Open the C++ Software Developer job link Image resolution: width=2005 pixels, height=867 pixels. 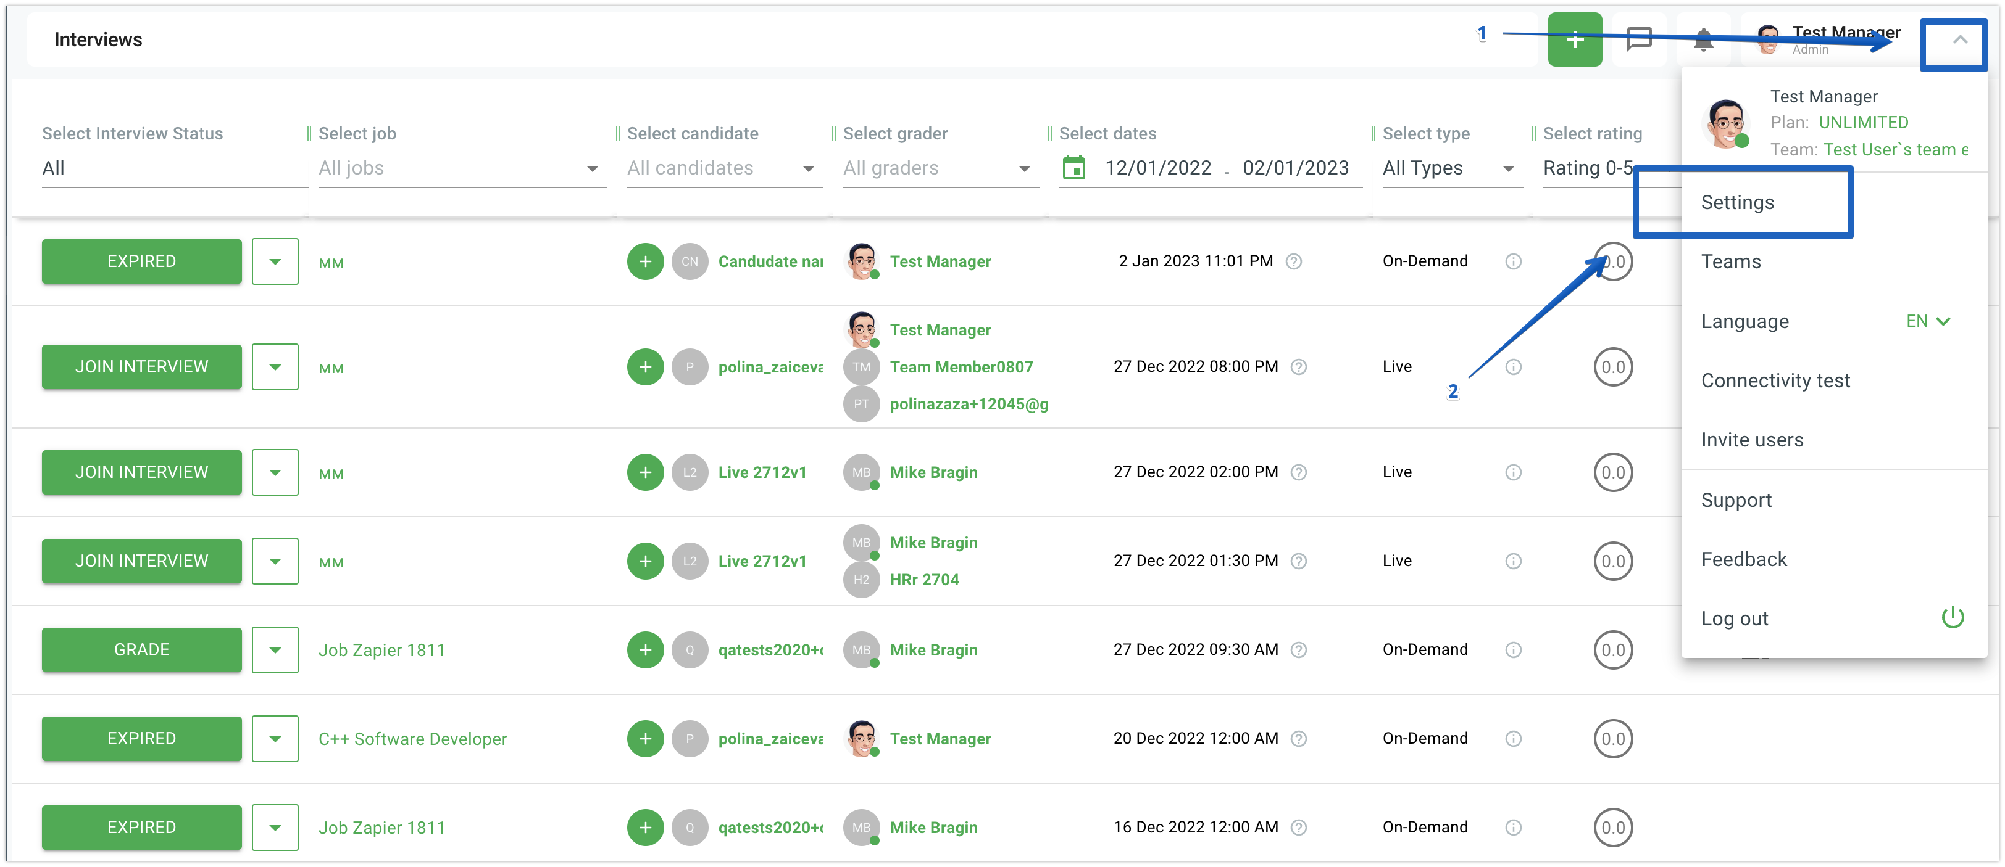[412, 739]
